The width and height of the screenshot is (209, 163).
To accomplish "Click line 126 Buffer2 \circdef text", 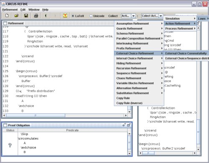I will tap(51, 76).
